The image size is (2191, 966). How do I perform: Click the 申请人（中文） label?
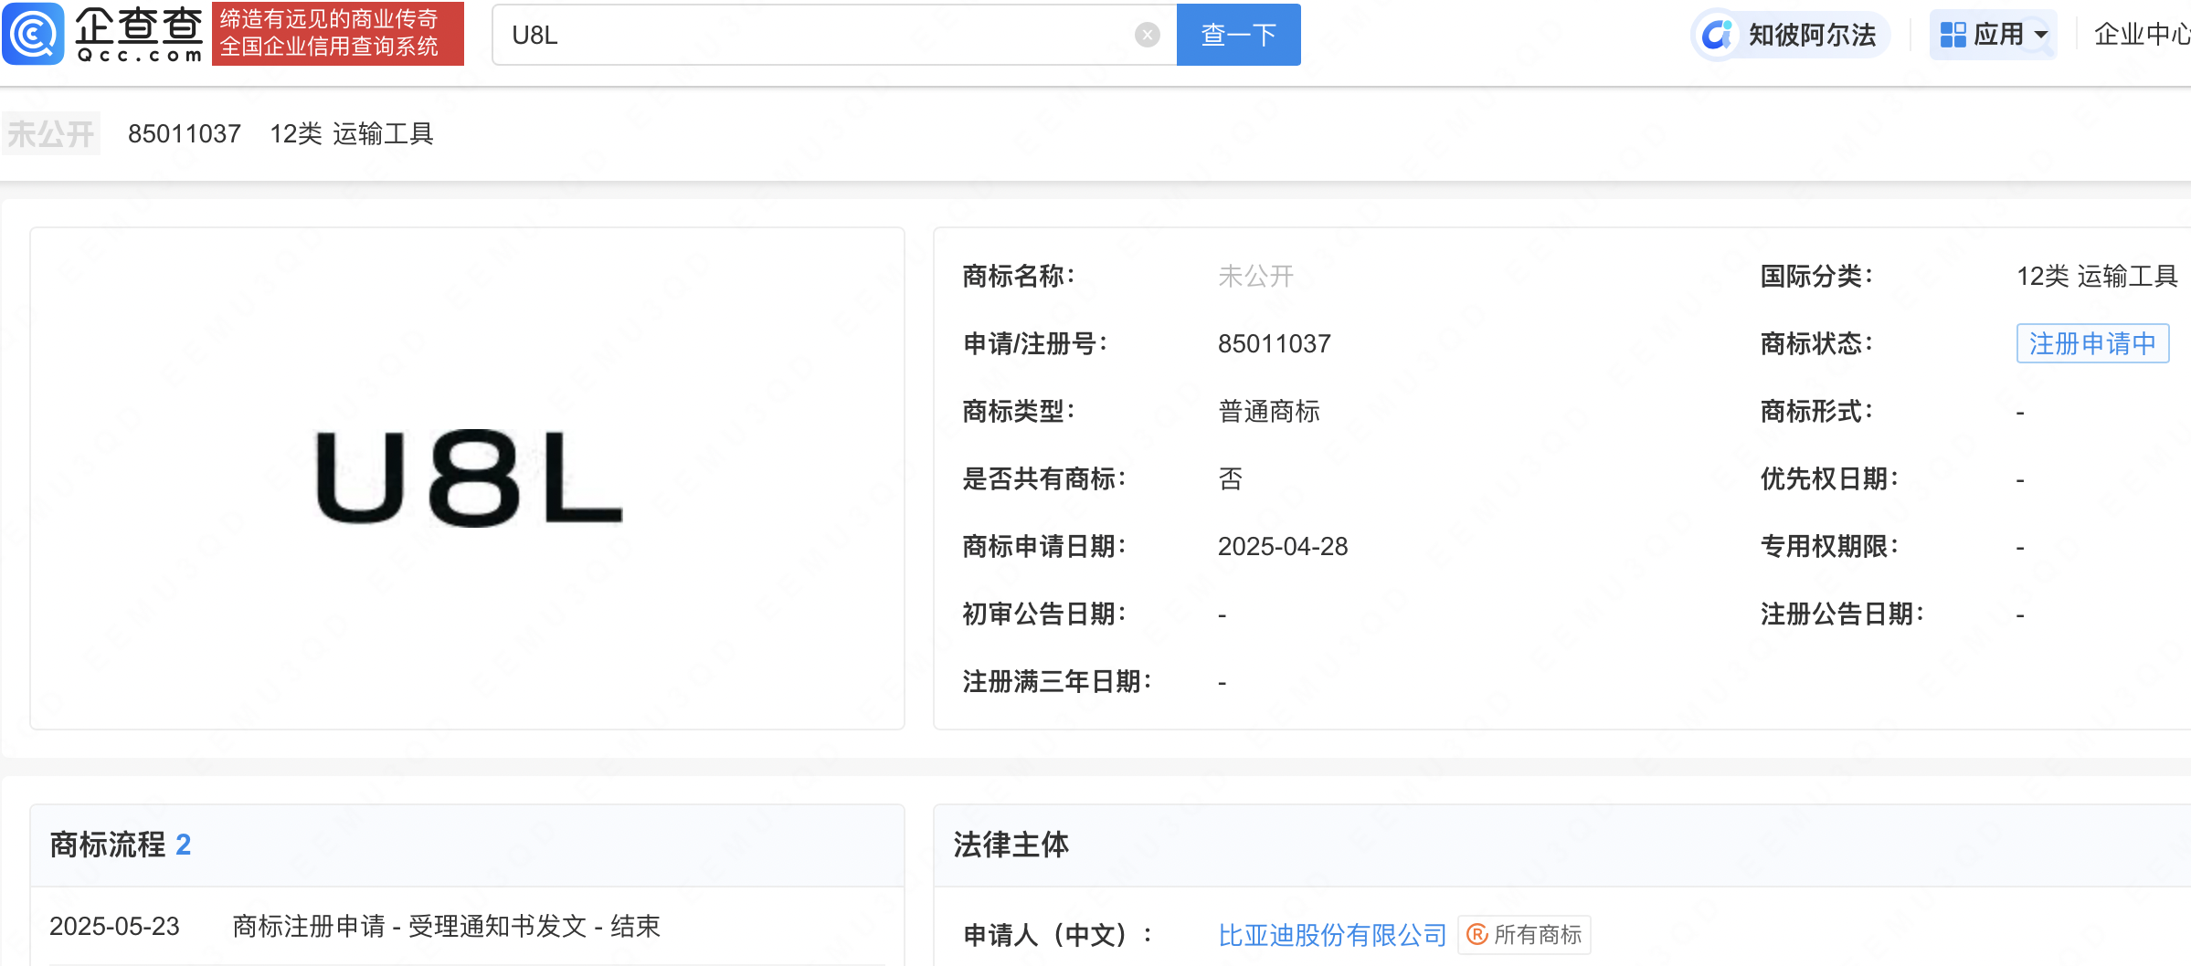(1058, 934)
